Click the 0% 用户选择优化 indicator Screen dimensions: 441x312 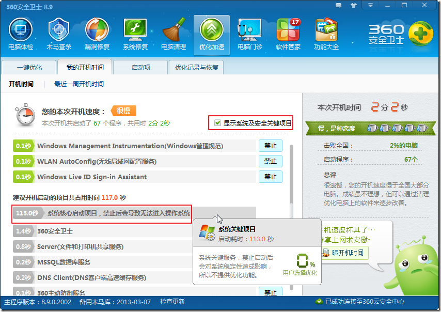(x=300, y=265)
